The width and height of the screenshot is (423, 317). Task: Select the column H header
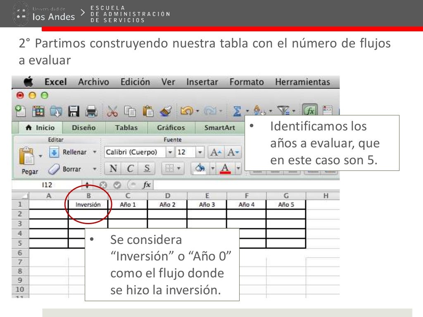(326, 196)
